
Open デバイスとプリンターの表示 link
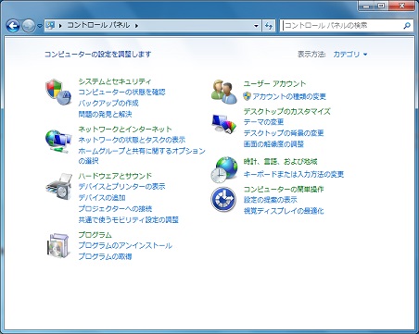point(121,187)
